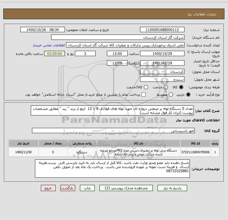Select the متوسط purchase type radio

point(171,94)
